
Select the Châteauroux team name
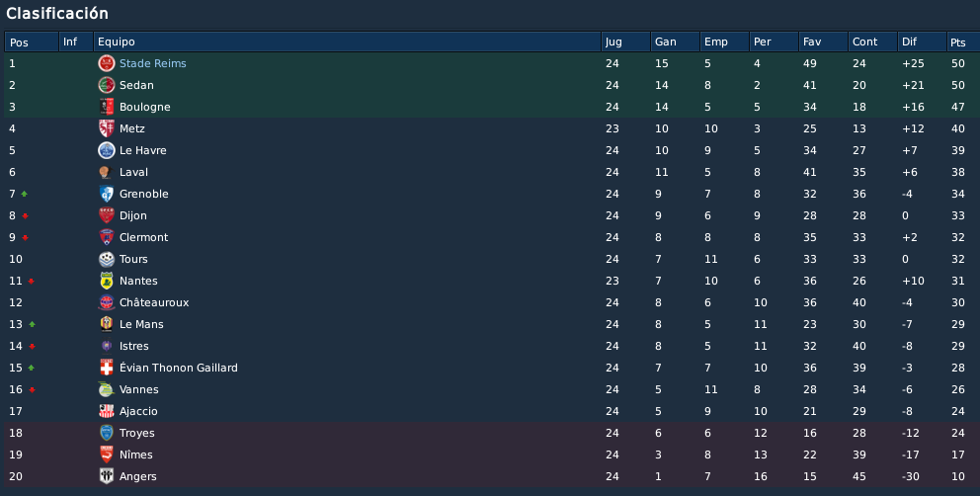coord(154,302)
